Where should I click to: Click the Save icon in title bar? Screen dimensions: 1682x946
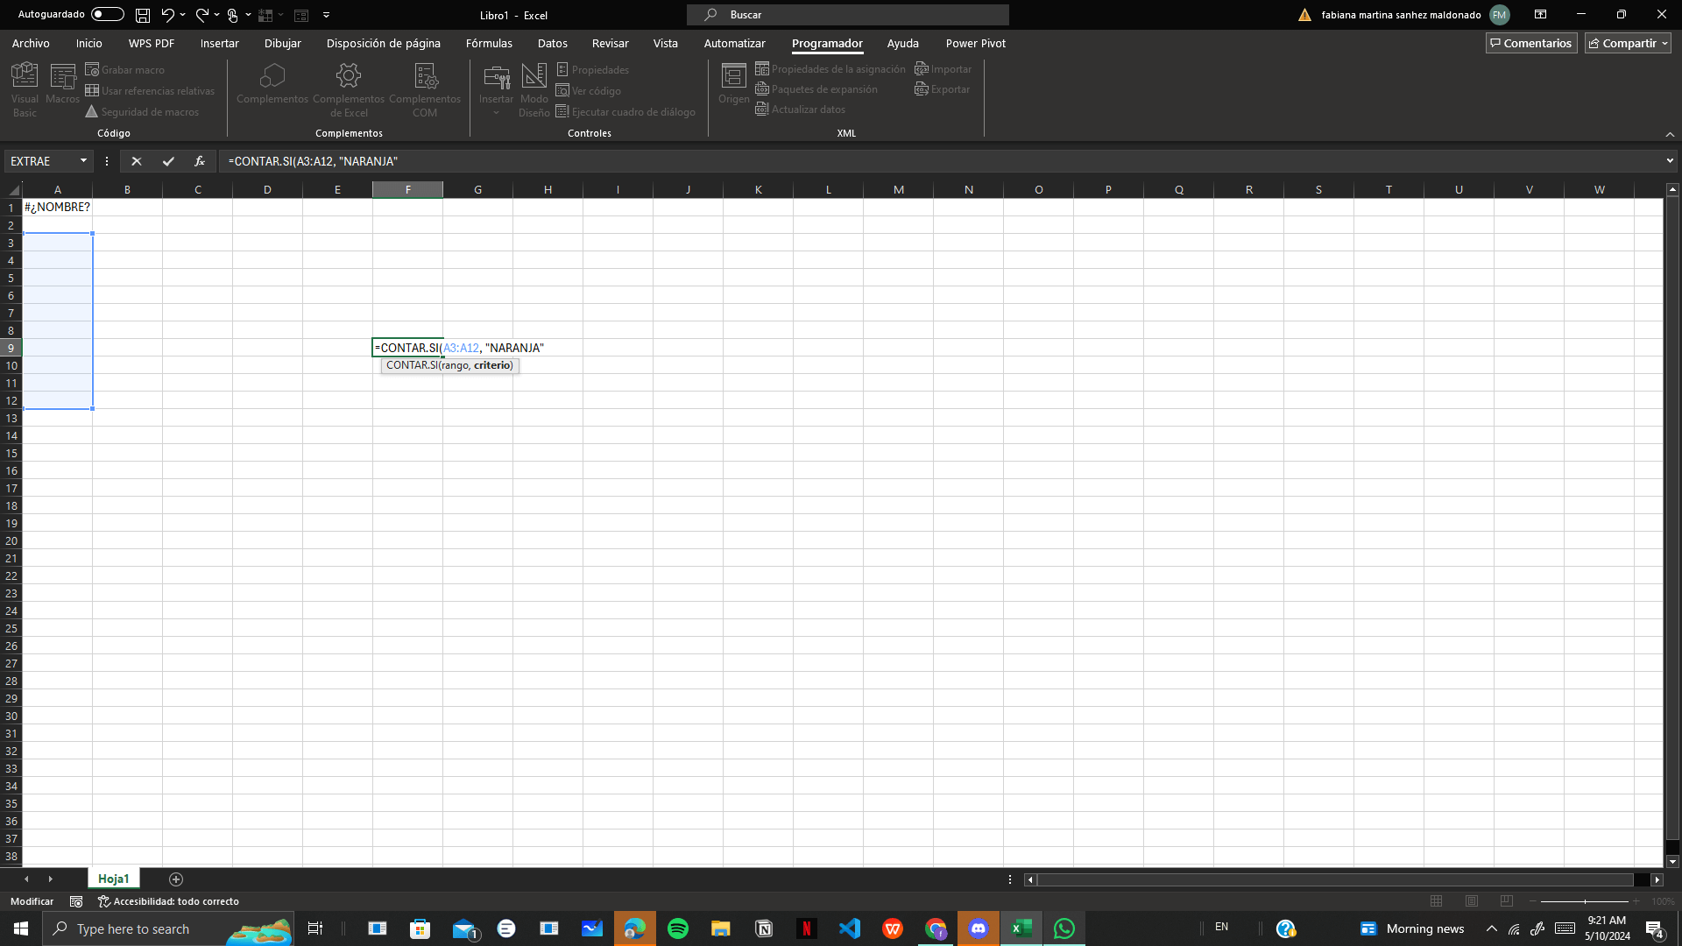point(142,15)
